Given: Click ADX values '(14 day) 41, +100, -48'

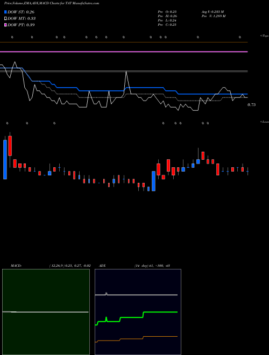Looking at the screenshot, I should [x=152, y=266].
